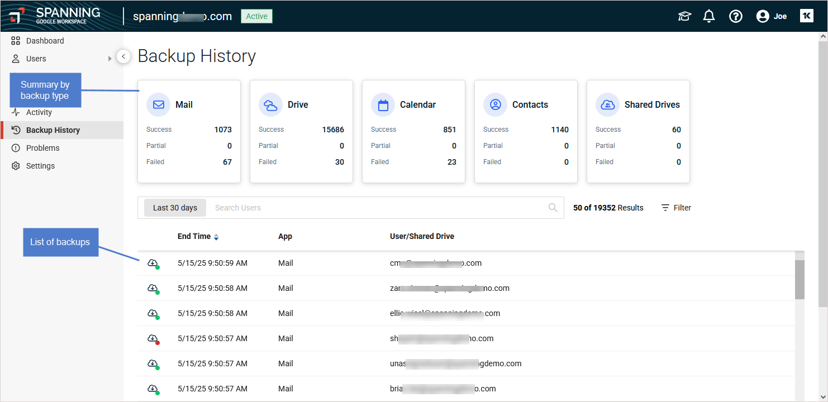Click the Filter lines icon
The image size is (828, 402).
[x=665, y=208]
